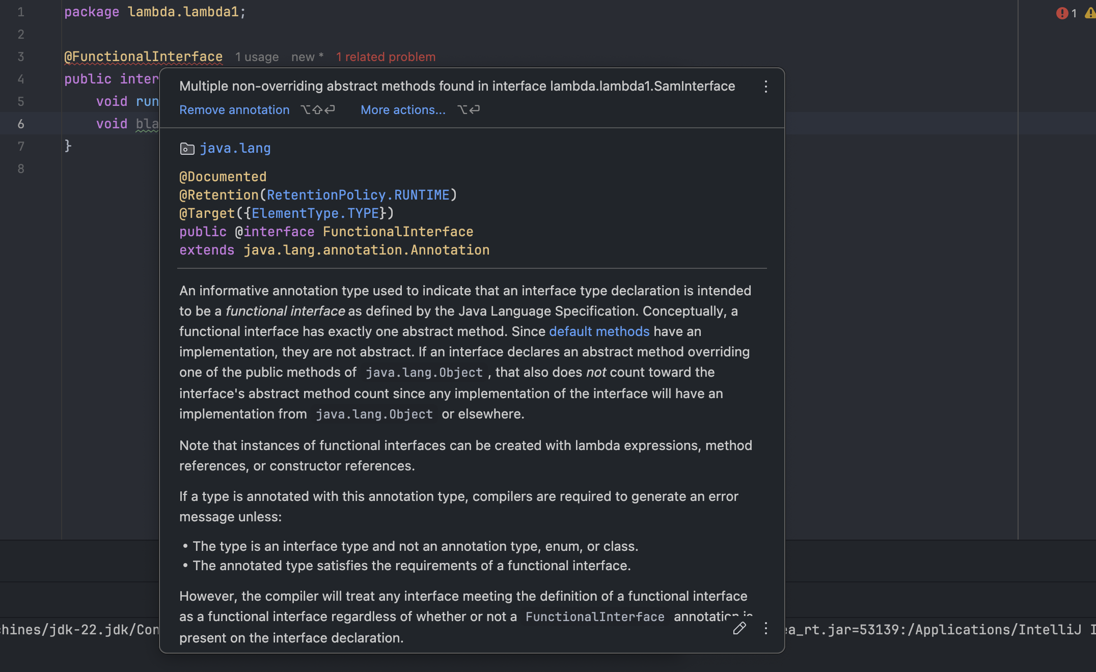Follow the RetentionPolicy.RUNTIME link
The width and height of the screenshot is (1096, 672).
(x=358, y=195)
